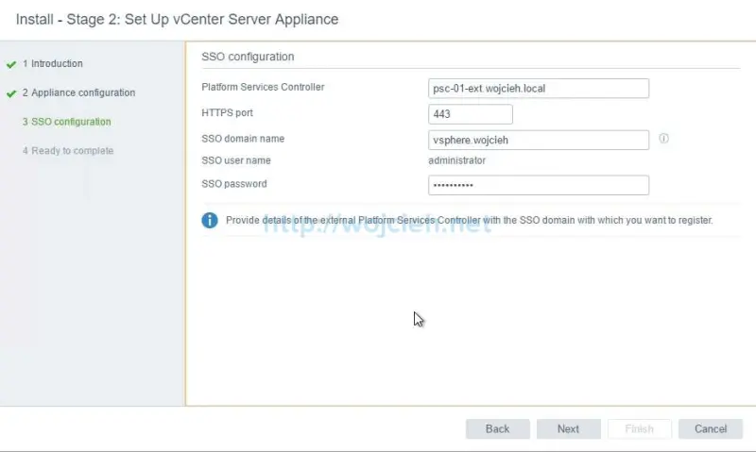Jump to the Ready to complete step
This screenshot has width=756, height=452.
(67, 151)
